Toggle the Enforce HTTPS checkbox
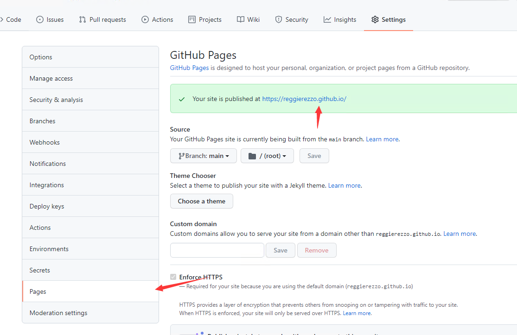 (173, 277)
